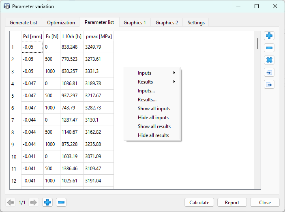Add a page with bottom plus icon
The width and height of the screenshot is (285, 212).
(48, 202)
